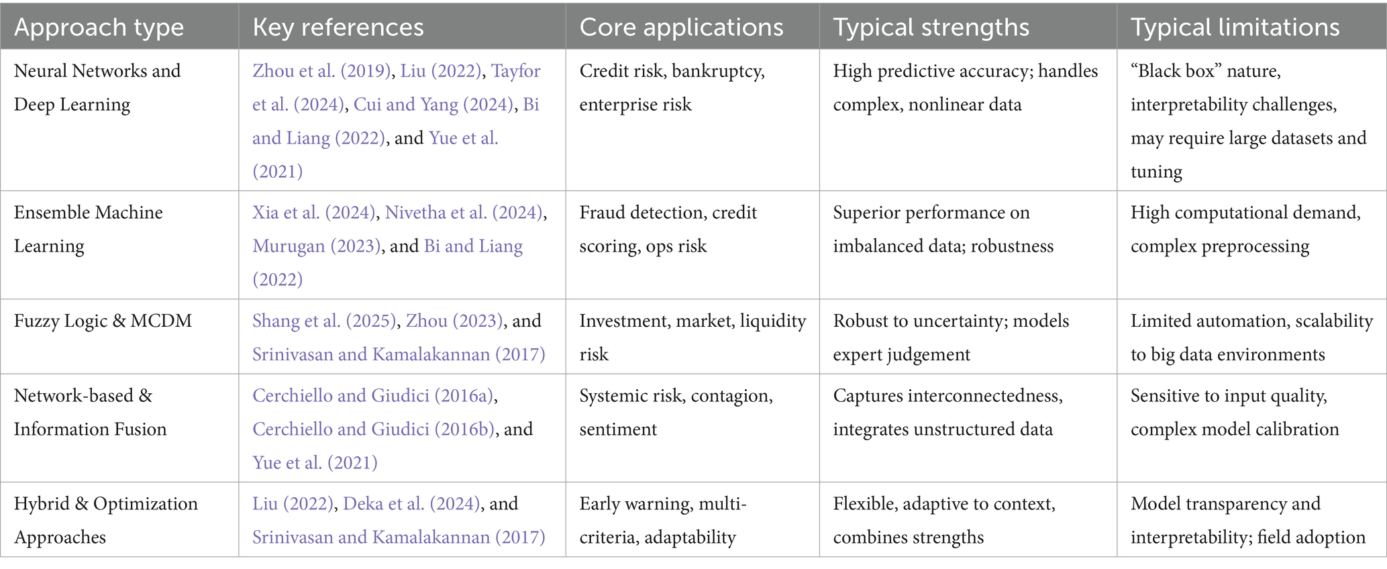Click the Approach type column header
Screen dimensions: 1387x569
(x=99, y=28)
